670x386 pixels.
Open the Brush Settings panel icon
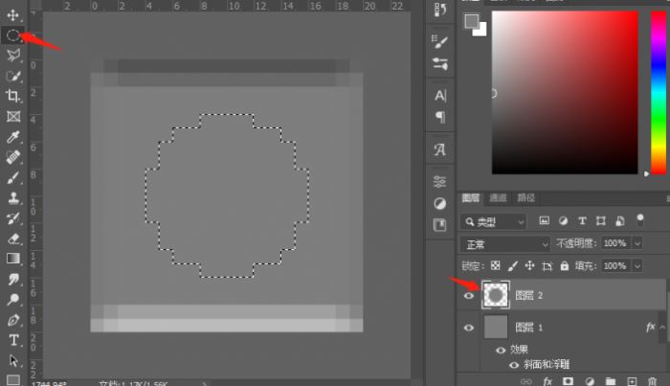tap(439, 41)
